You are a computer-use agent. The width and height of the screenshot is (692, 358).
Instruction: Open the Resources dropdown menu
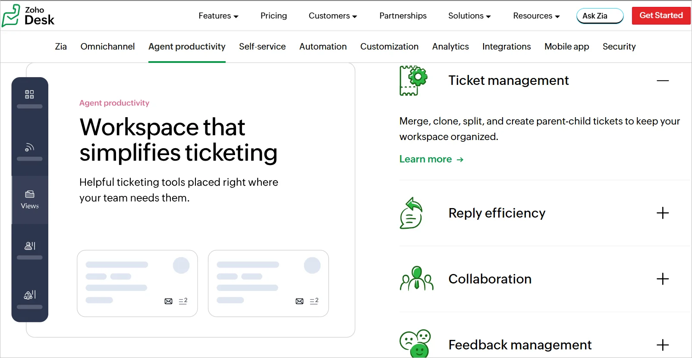pyautogui.click(x=536, y=16)
